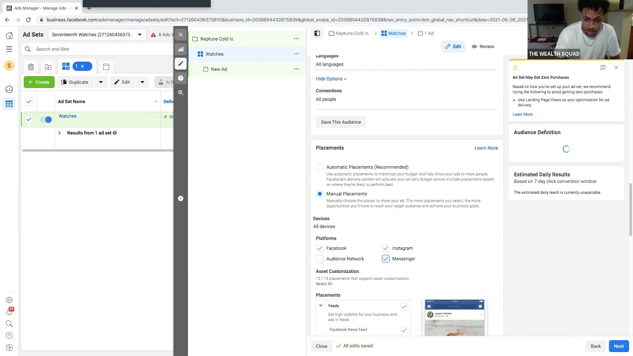Open the Seventeenth Watches account dropdown
633x356 pixels.
point(96,35)
